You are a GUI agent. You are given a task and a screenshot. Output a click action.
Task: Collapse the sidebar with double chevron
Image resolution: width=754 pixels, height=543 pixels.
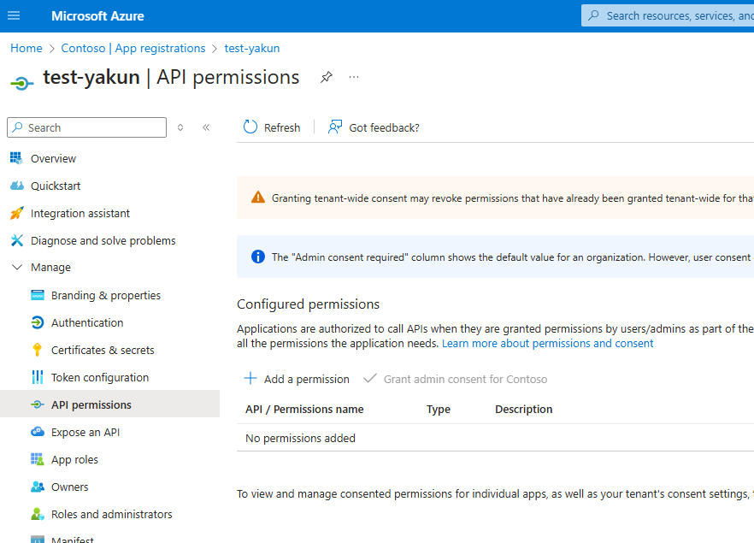(x=206, y=127)
